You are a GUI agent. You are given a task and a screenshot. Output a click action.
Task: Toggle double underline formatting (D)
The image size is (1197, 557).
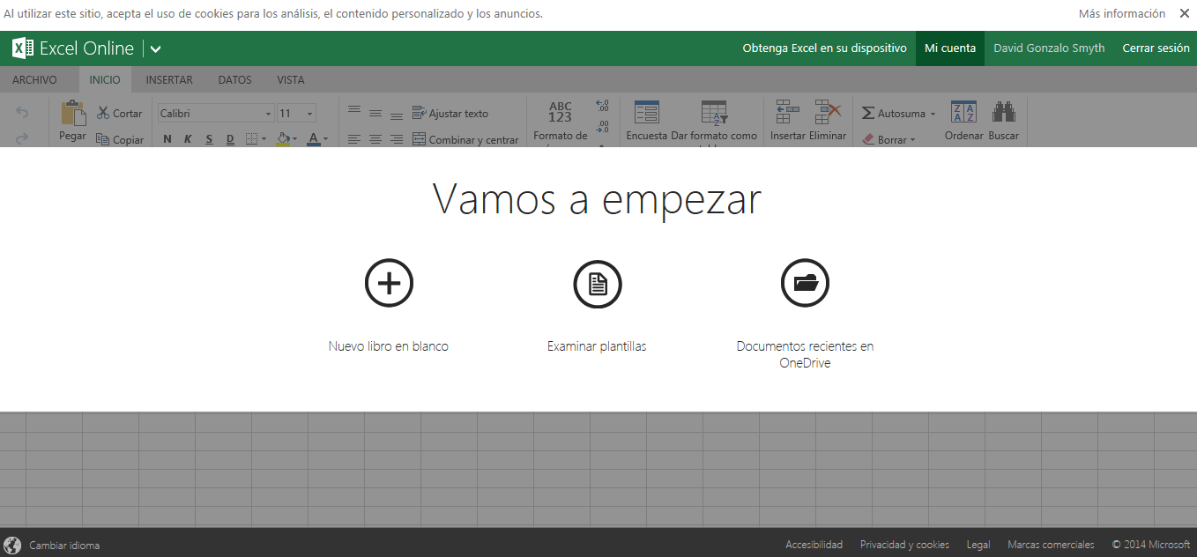pos(230,138)
